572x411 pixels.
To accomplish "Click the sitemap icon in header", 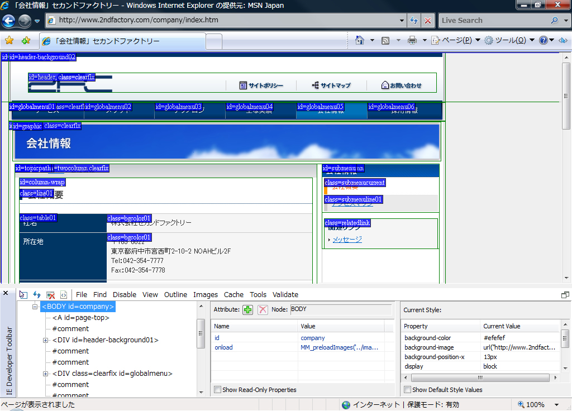I will pos(316,85).
